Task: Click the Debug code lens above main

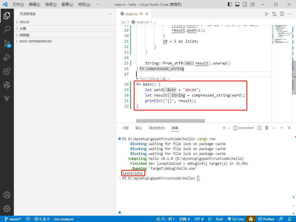Action: (x=154, y=79)
